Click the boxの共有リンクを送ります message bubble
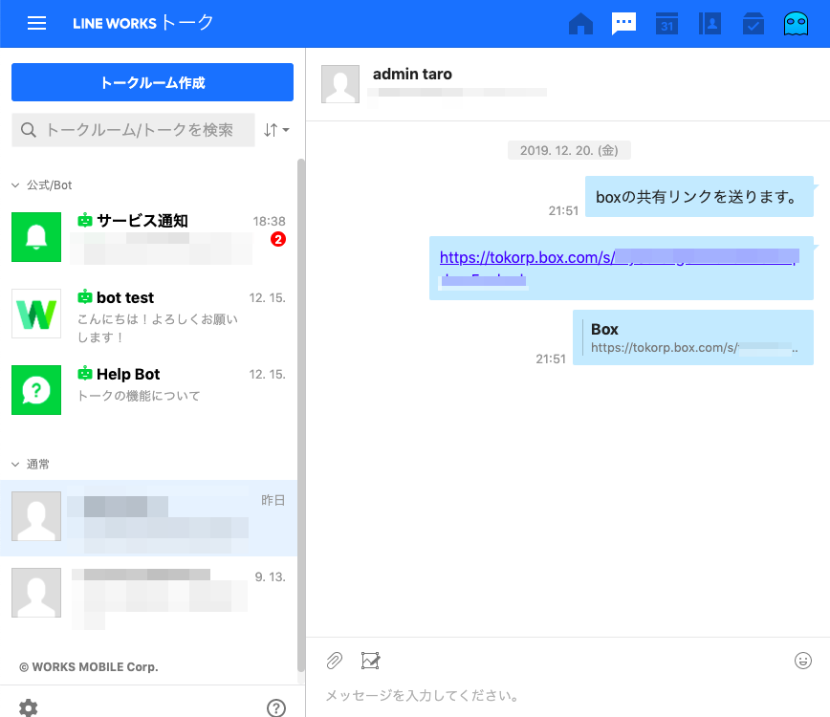Viewport: 830px width, 717px height. click(x=699, y=197)
